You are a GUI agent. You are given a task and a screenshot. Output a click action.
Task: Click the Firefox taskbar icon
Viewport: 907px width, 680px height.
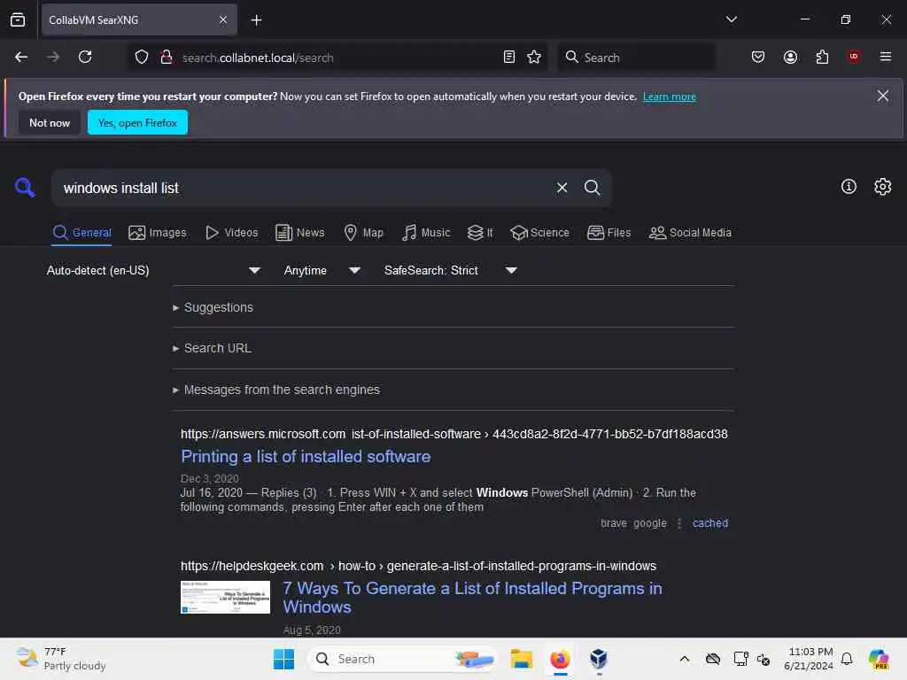tap(560, 659)
